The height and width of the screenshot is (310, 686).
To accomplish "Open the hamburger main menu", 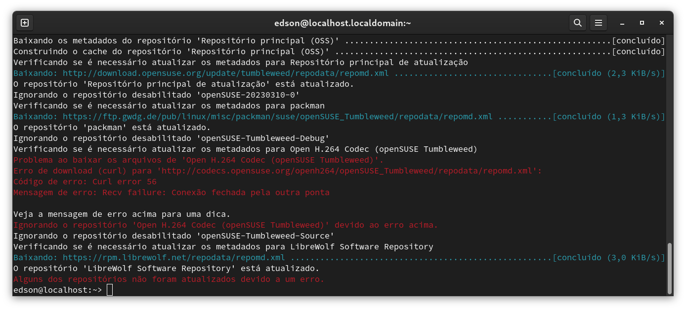I will pos(598,23).
